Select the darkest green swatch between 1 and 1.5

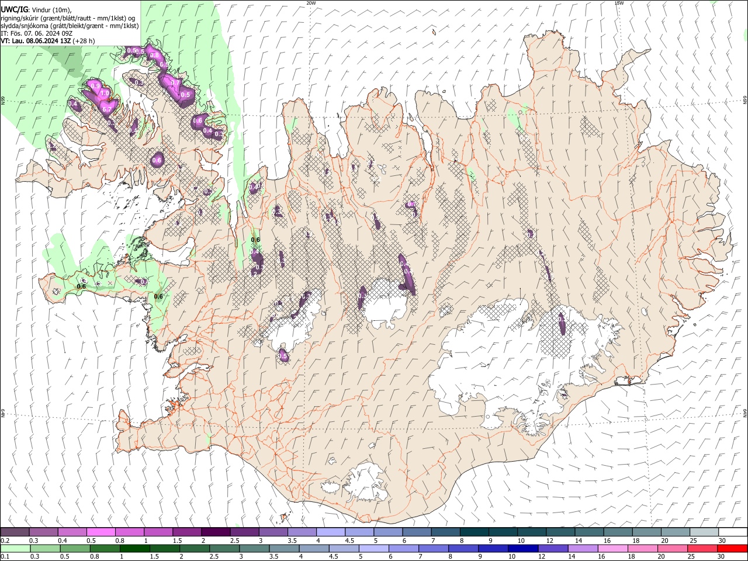136,548
